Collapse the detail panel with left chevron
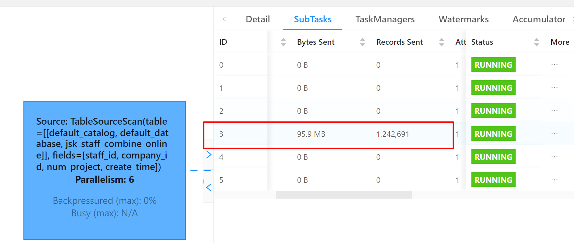The width and height of the screenshot is (574, 243). pos(209,187)
